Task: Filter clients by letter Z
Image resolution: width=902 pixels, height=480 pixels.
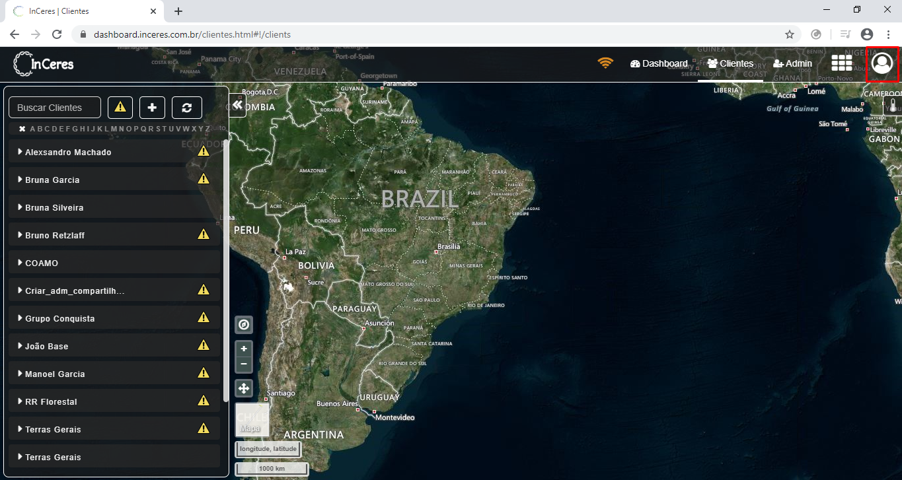Action: click(x=207, y=129)
